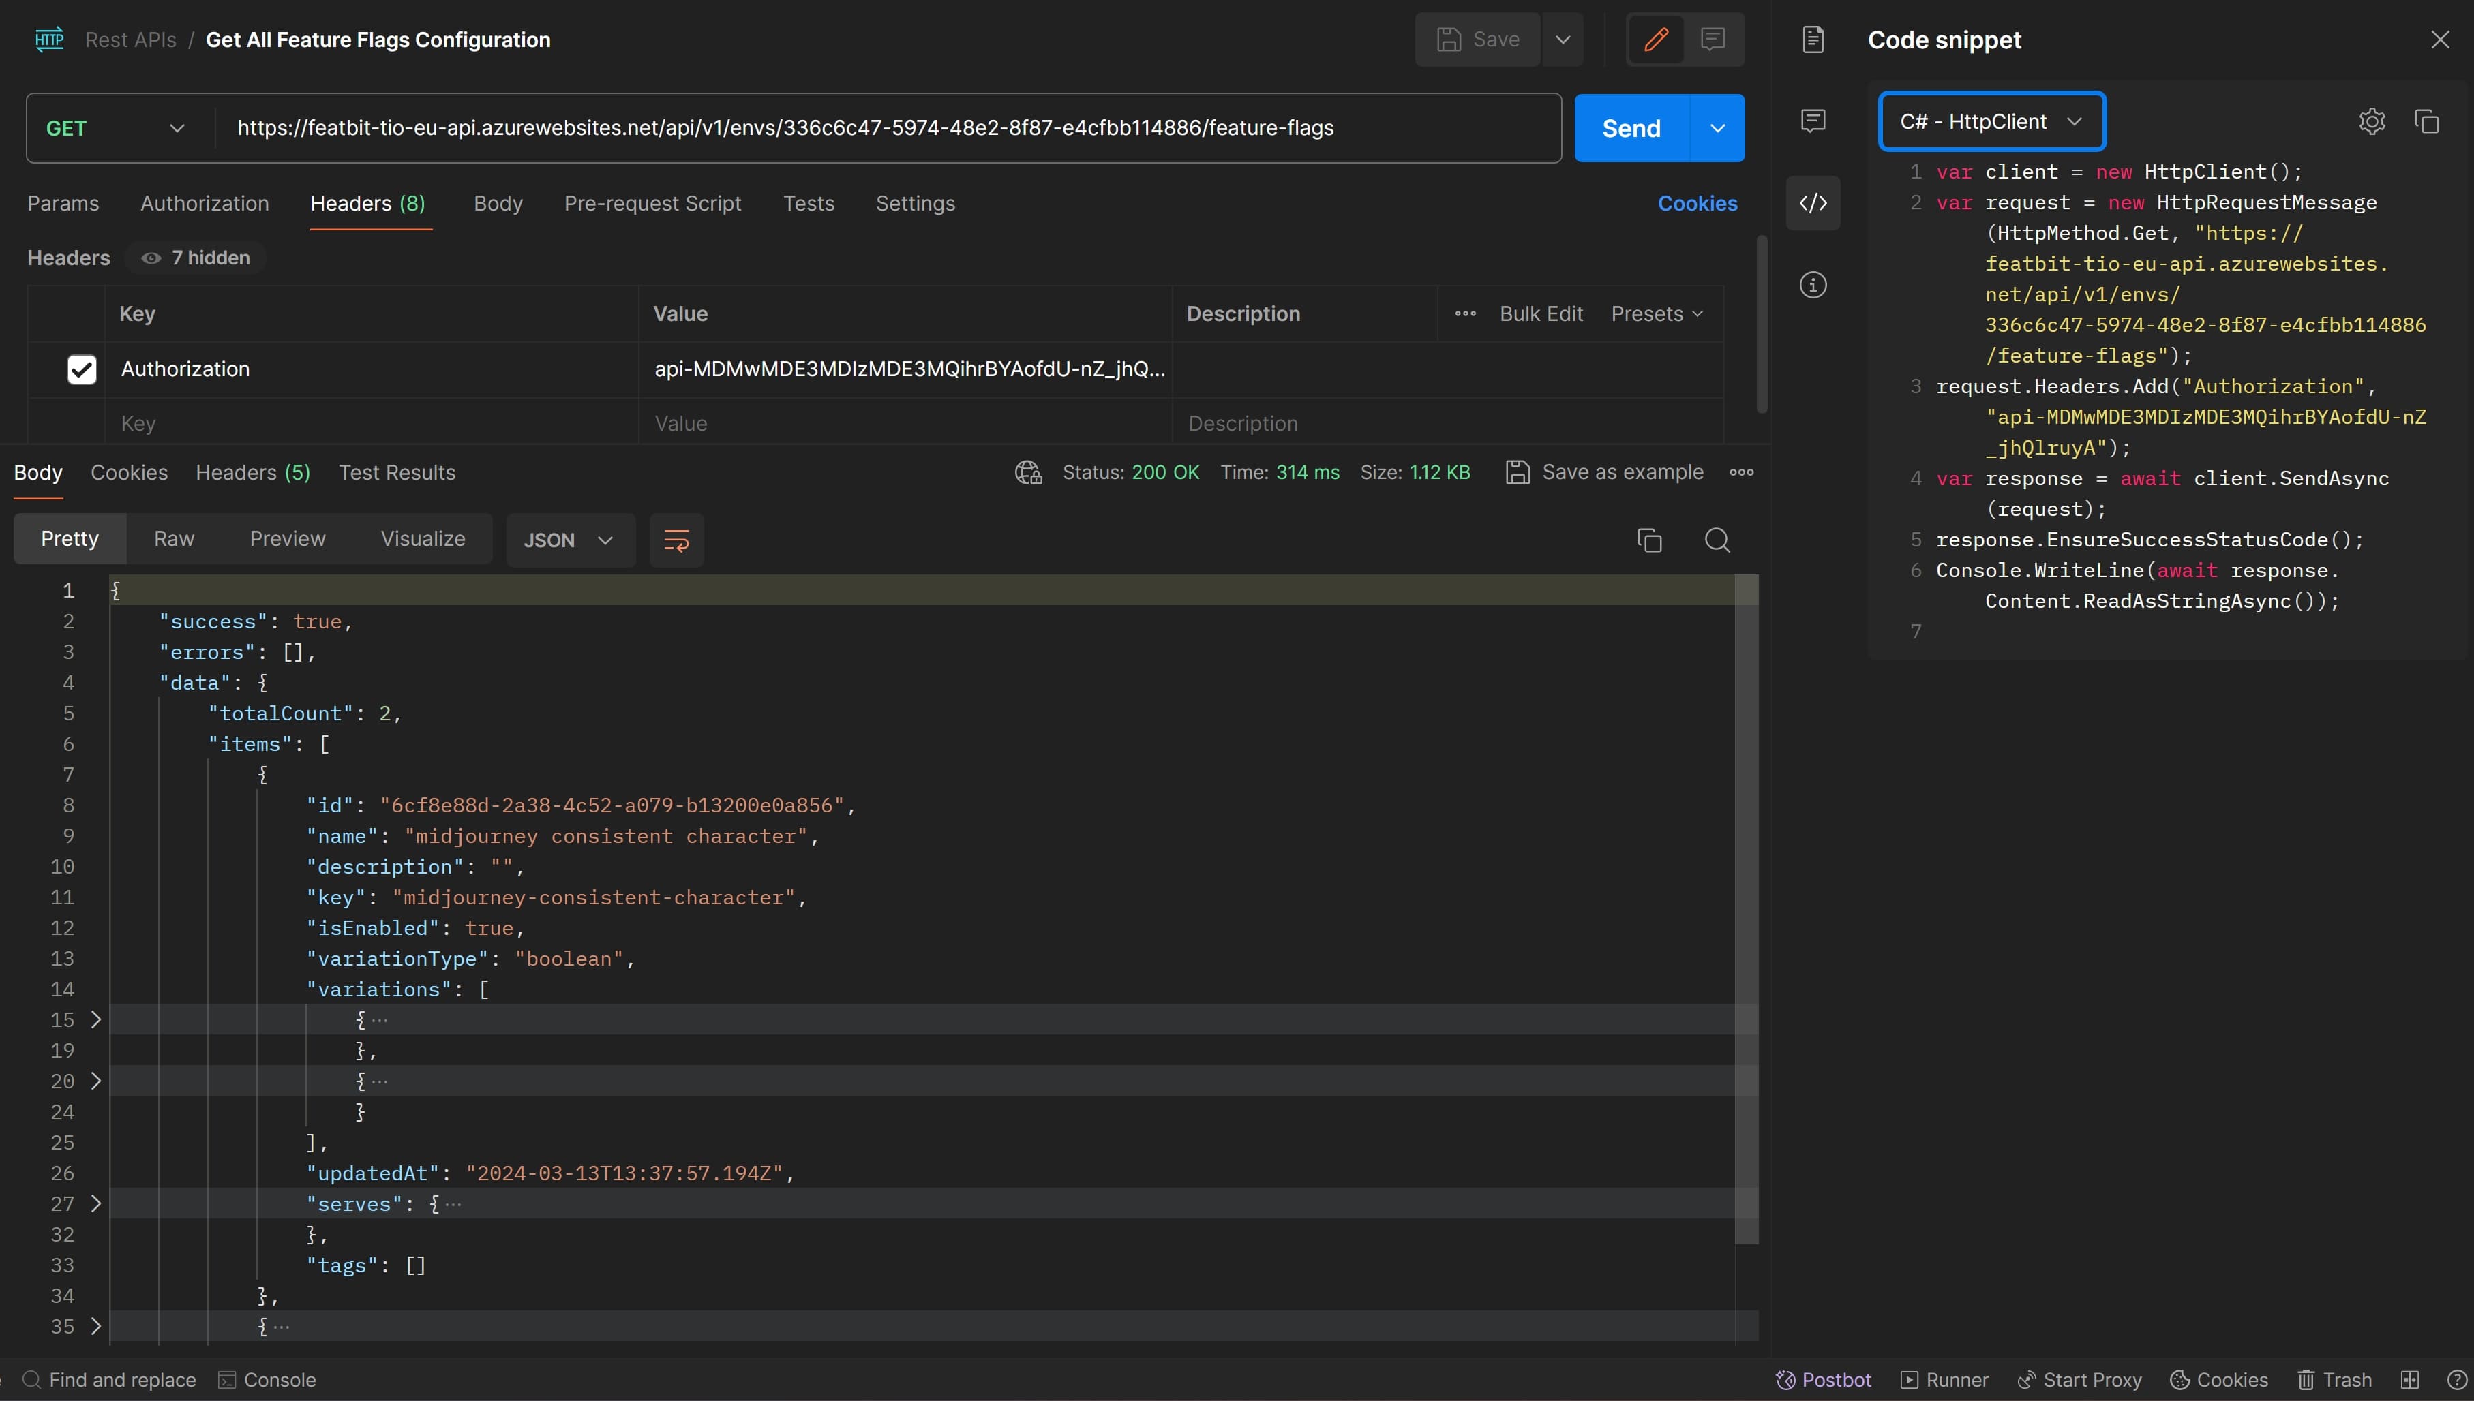Click the edit pencil icon
Screen dimensions: 2474x1401
pos(1656,40)
